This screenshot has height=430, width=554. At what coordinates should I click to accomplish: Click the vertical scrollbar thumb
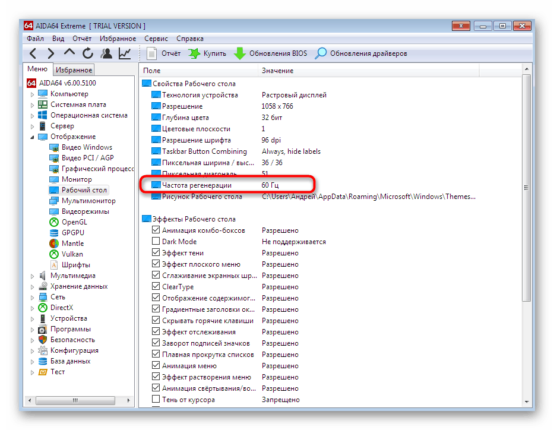527,188
